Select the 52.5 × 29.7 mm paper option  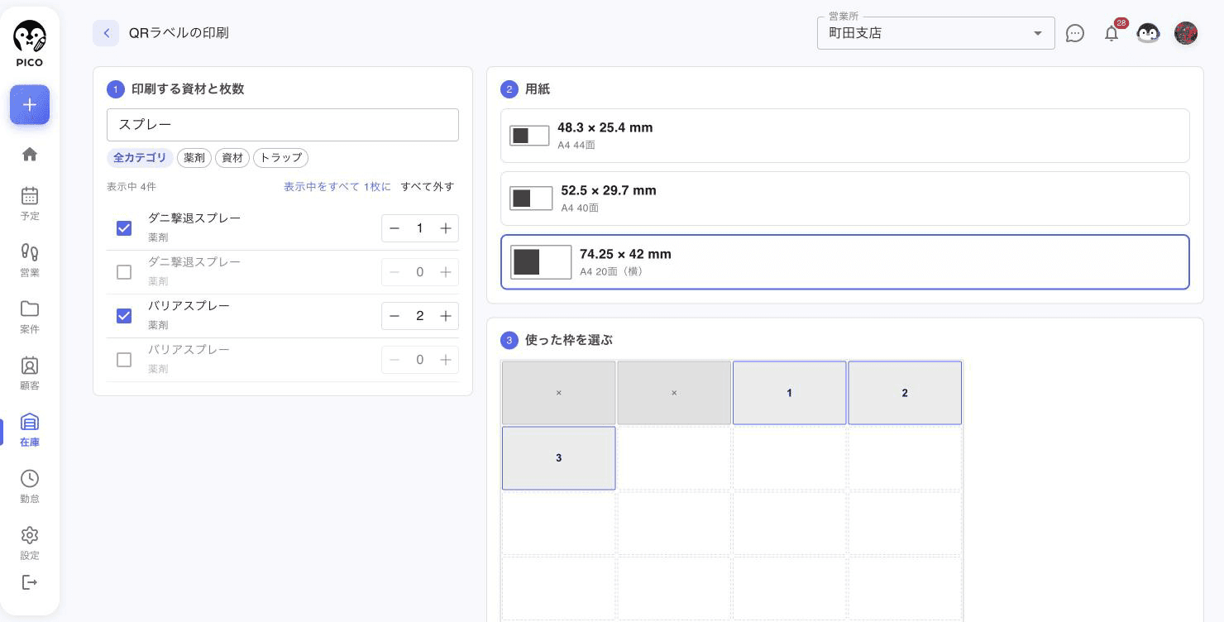tap(845, 199)
